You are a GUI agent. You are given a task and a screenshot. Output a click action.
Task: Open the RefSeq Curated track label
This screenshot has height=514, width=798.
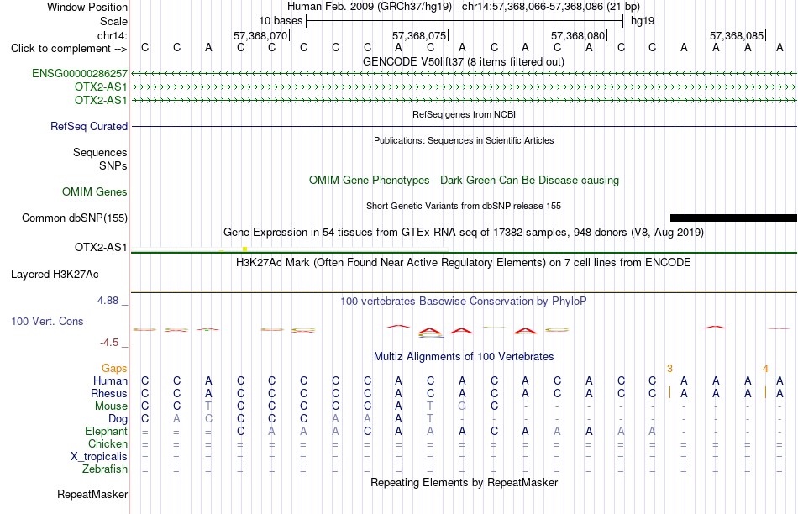coord(88,126)
